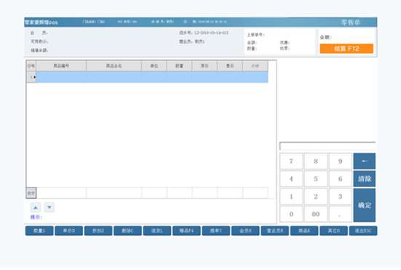Select the row indicator of row 1
Screen dimensions: 401x270
(x=31, y=77)
